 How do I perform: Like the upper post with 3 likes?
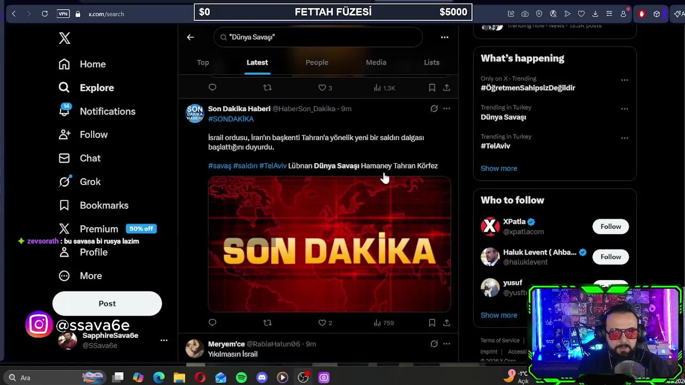click(325, 88)
